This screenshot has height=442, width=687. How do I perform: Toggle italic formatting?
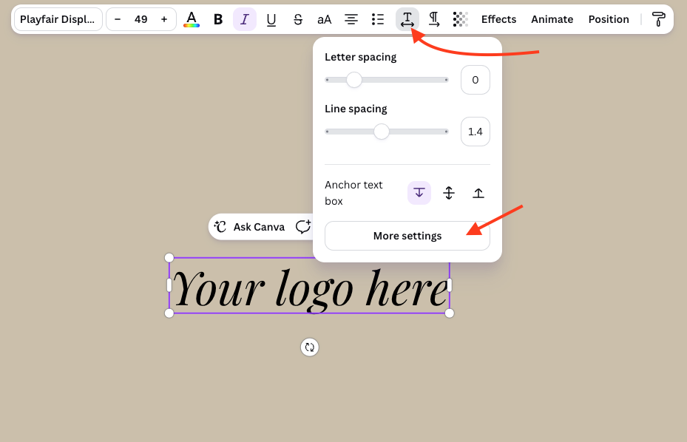point(245,19)
